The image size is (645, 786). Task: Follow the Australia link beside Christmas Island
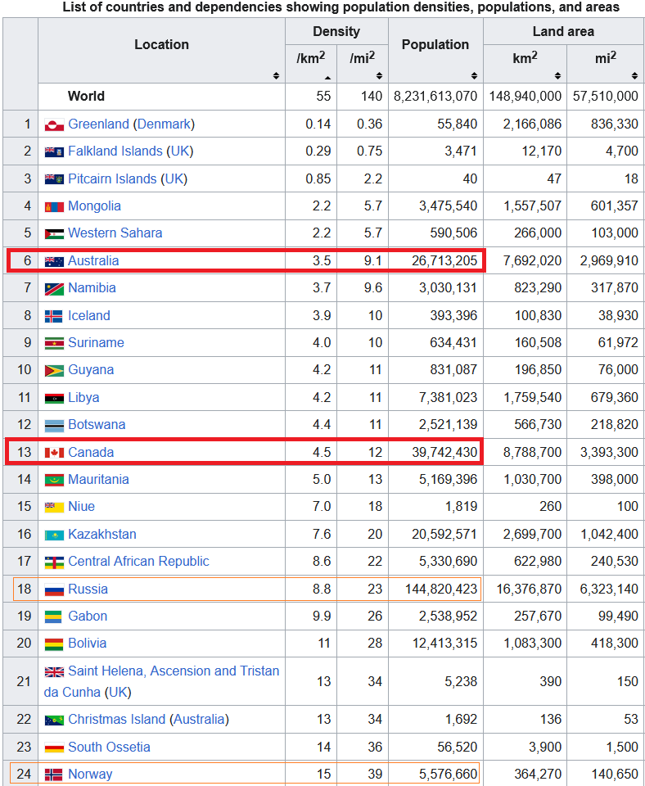coord(199,719)
